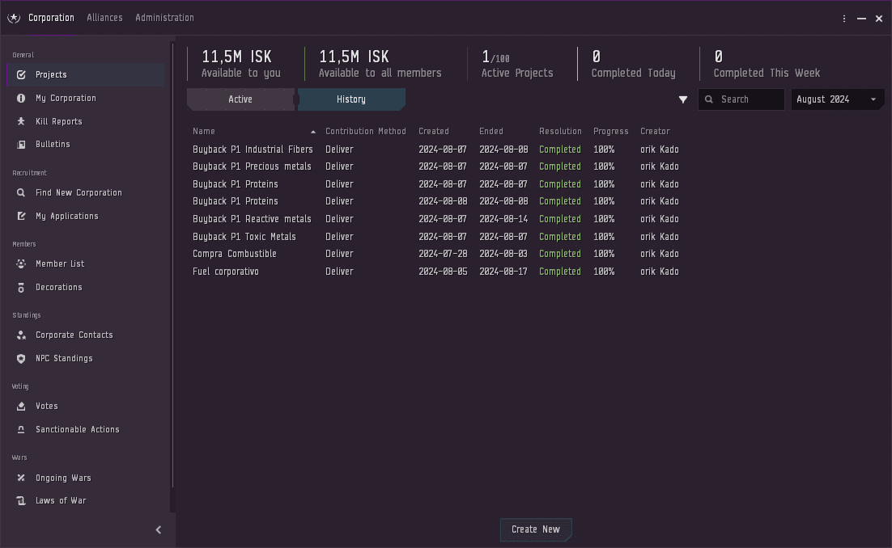This screenshot has width=892, height=548.
Task: Open the August 2024 month dropdown
Action: 837,99
